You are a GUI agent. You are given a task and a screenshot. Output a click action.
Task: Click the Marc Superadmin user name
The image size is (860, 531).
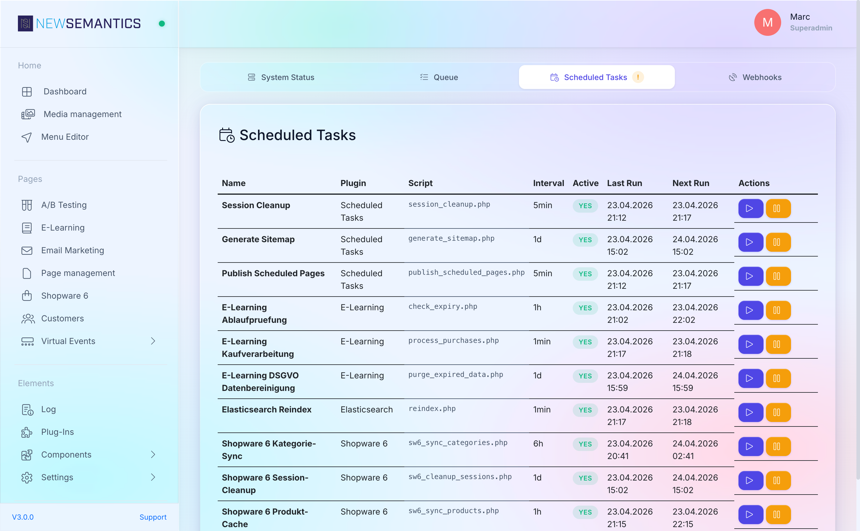811,22
